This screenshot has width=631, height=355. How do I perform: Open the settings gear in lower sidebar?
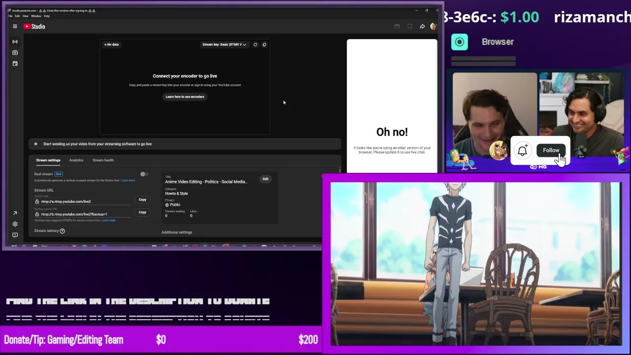tap(15, 224)
